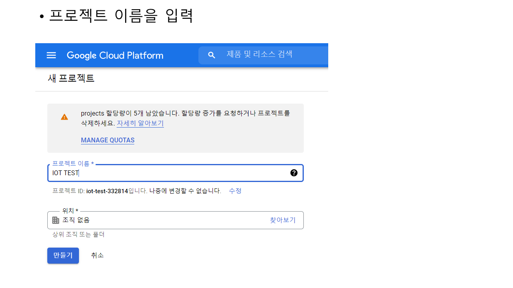Focus the 제품 및 리소스 검색 search box

[273, 54]
